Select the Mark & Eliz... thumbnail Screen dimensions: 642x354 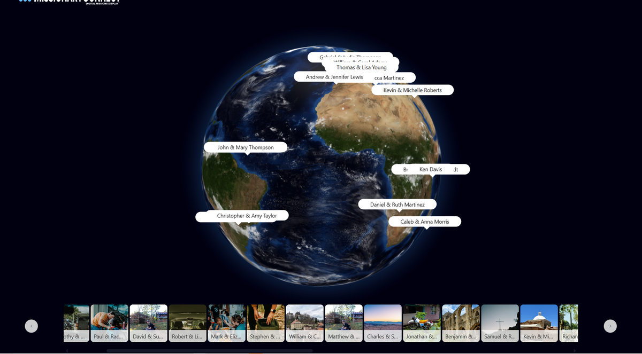[227, 323]
